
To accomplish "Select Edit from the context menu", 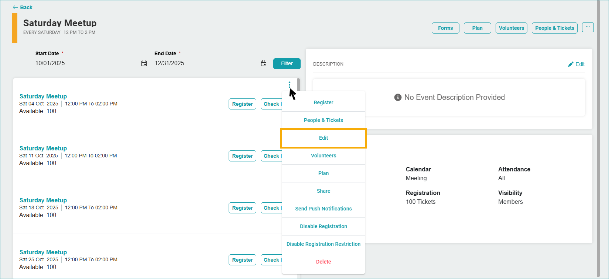I will [x=324, y=138].
